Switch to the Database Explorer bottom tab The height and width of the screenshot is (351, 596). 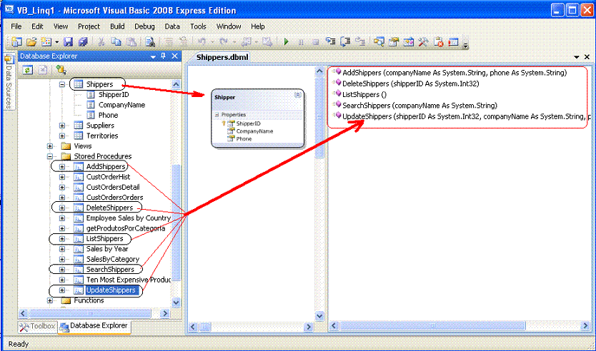[x=94, y=326]
